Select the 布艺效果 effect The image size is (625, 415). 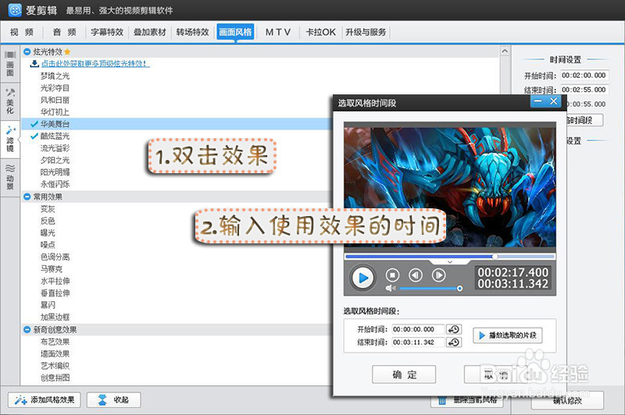(55, 342)
